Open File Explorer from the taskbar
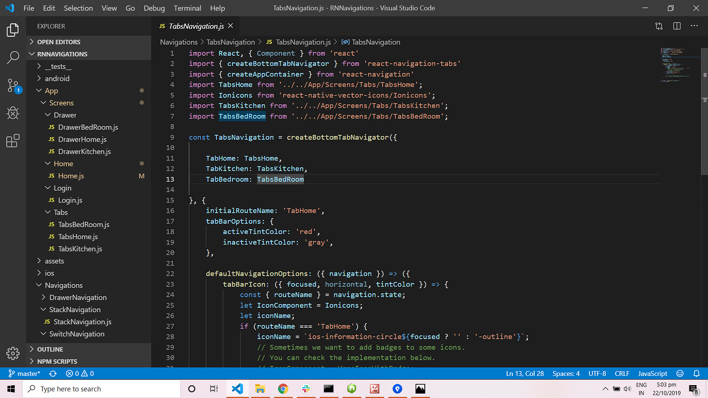 (260, 389)
